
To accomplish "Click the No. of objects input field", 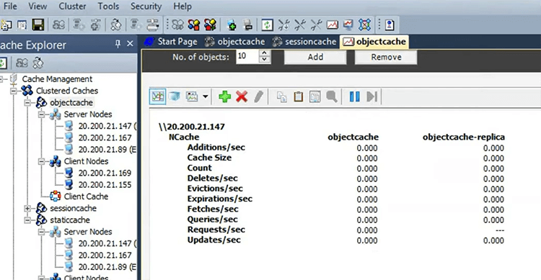I will click(247, 56).
